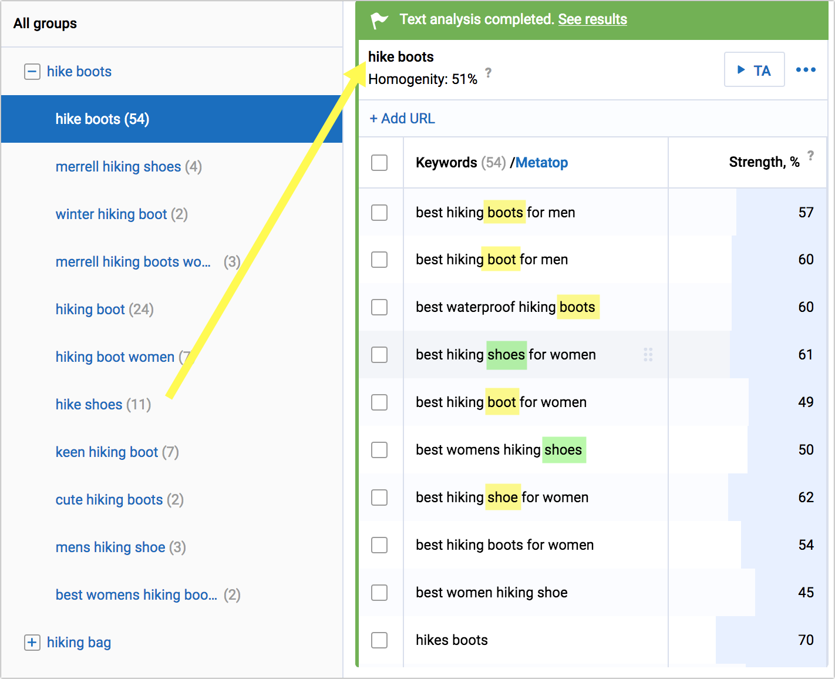Screen dimensions: 835x679
Task: Check best hiking shoes for women
Action: click(x=379, y=355)
